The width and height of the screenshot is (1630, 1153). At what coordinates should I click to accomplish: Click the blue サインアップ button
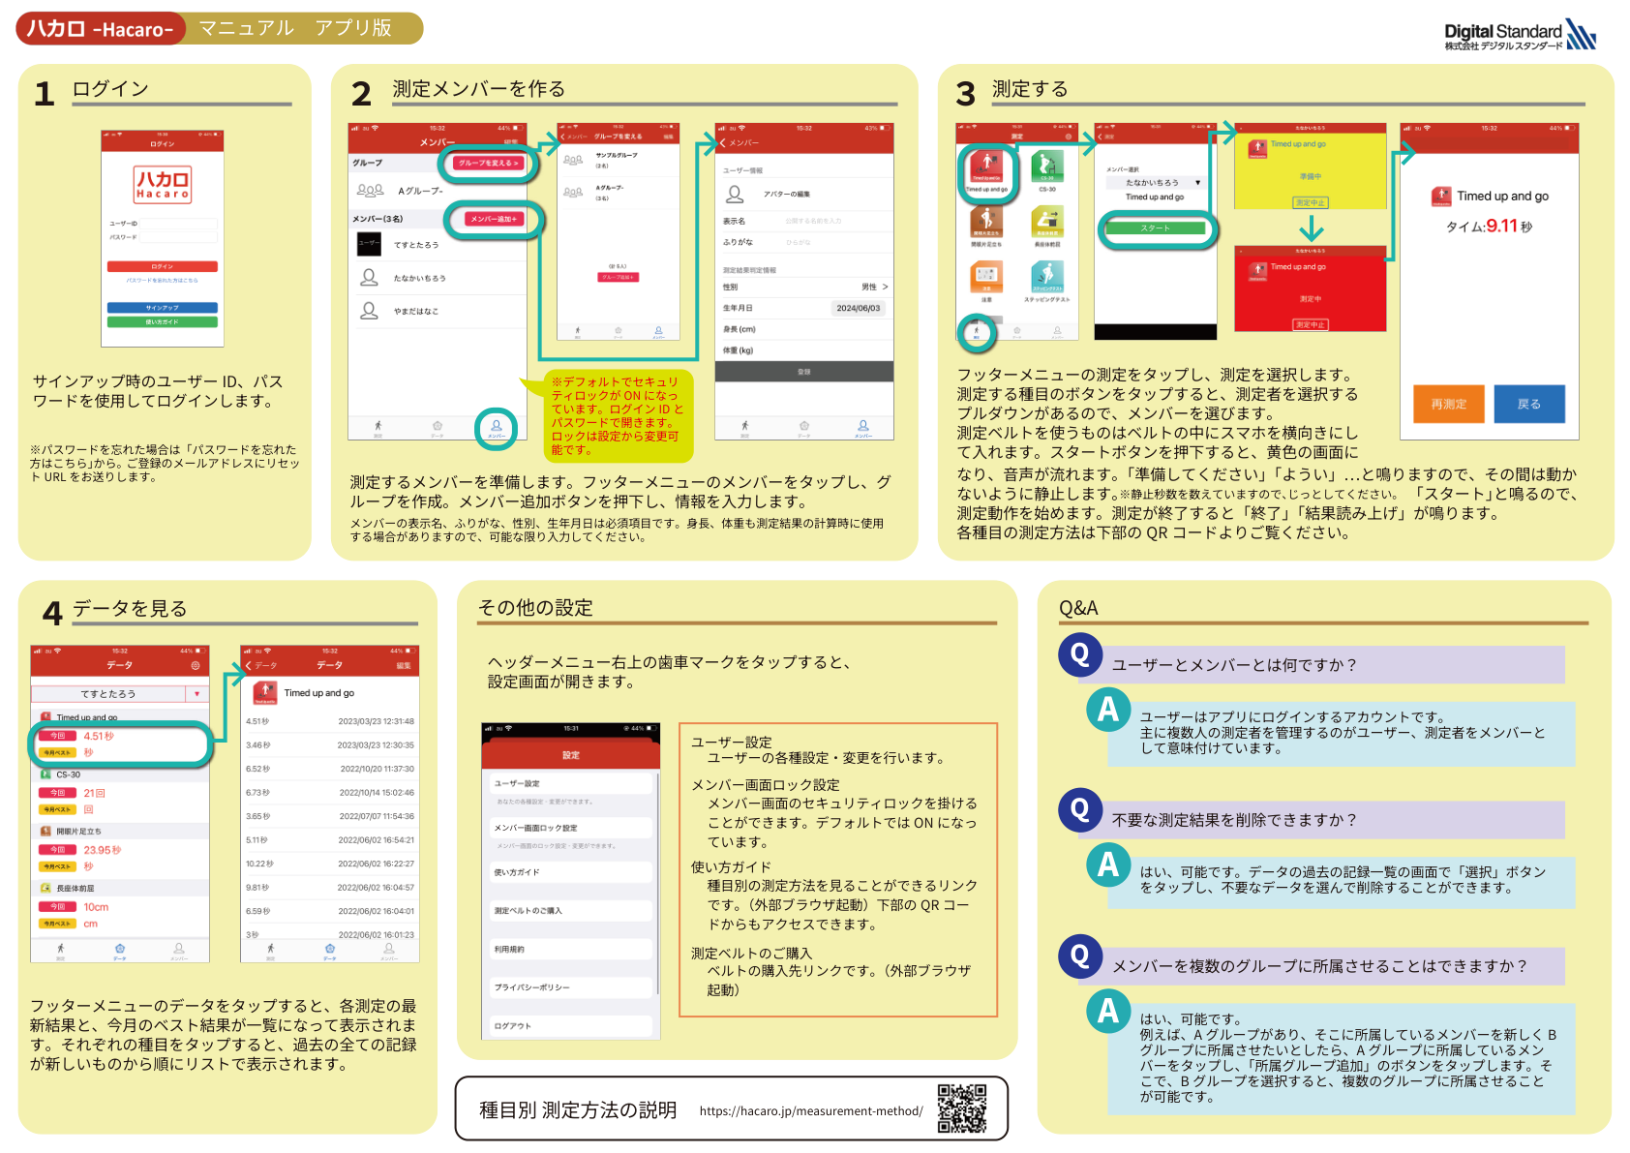(163, 308)
